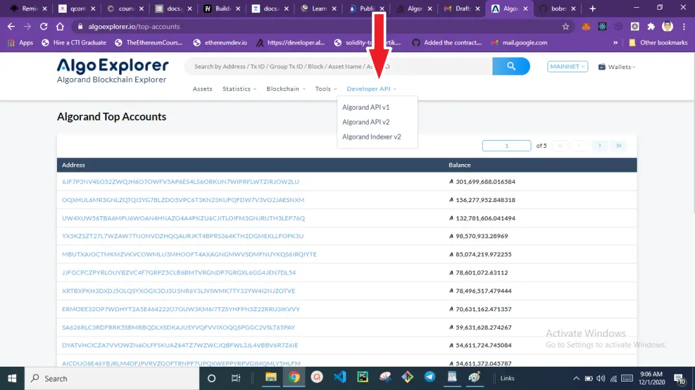Select Algorand API v2

click(x=366, y=122)
